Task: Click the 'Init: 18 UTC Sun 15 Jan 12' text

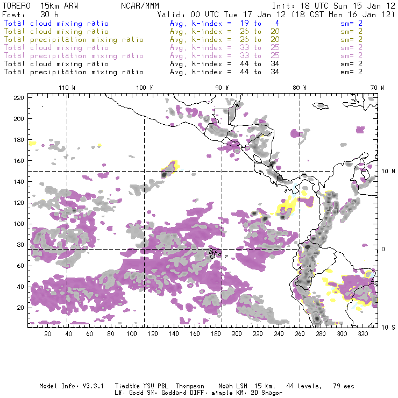Action: tap(333, 6)
